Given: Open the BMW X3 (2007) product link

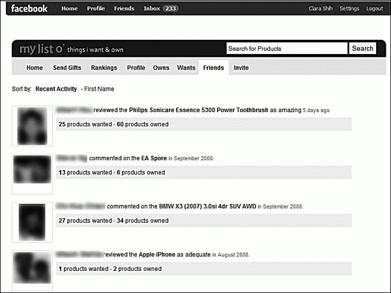Looking at the screenshot, I should coord(207,206).
